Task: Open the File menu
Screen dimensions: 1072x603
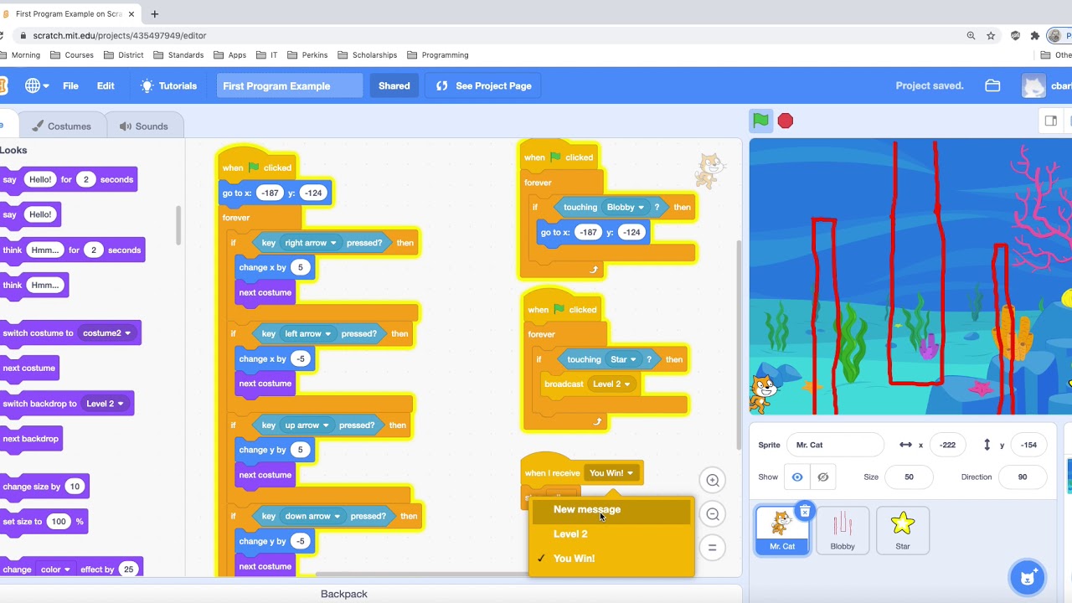Action: pos(70,85)
